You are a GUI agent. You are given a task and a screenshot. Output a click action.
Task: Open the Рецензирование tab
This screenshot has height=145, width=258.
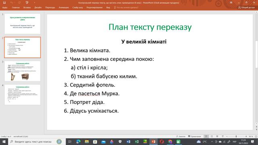(x=94, y=8)
